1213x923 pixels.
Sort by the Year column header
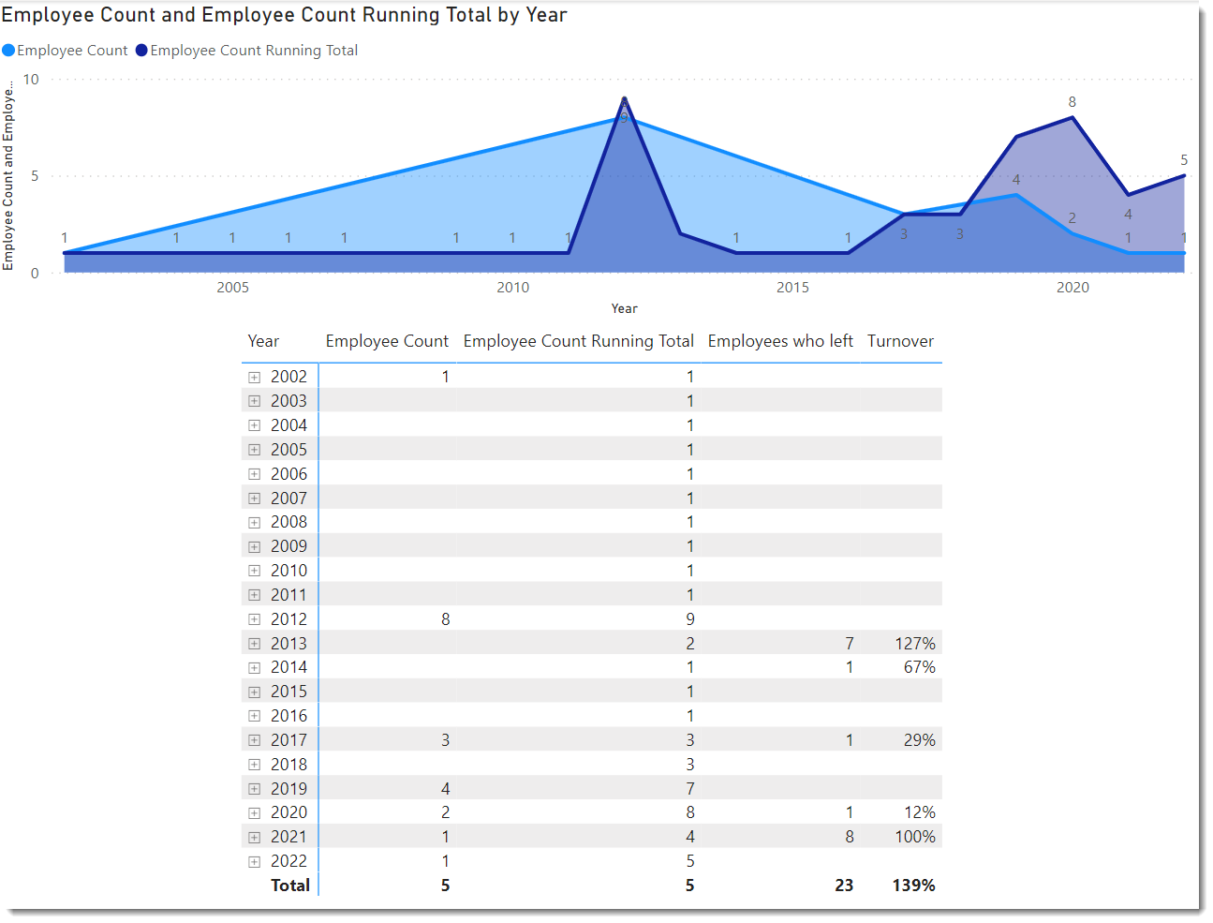(x=263, y=341)
